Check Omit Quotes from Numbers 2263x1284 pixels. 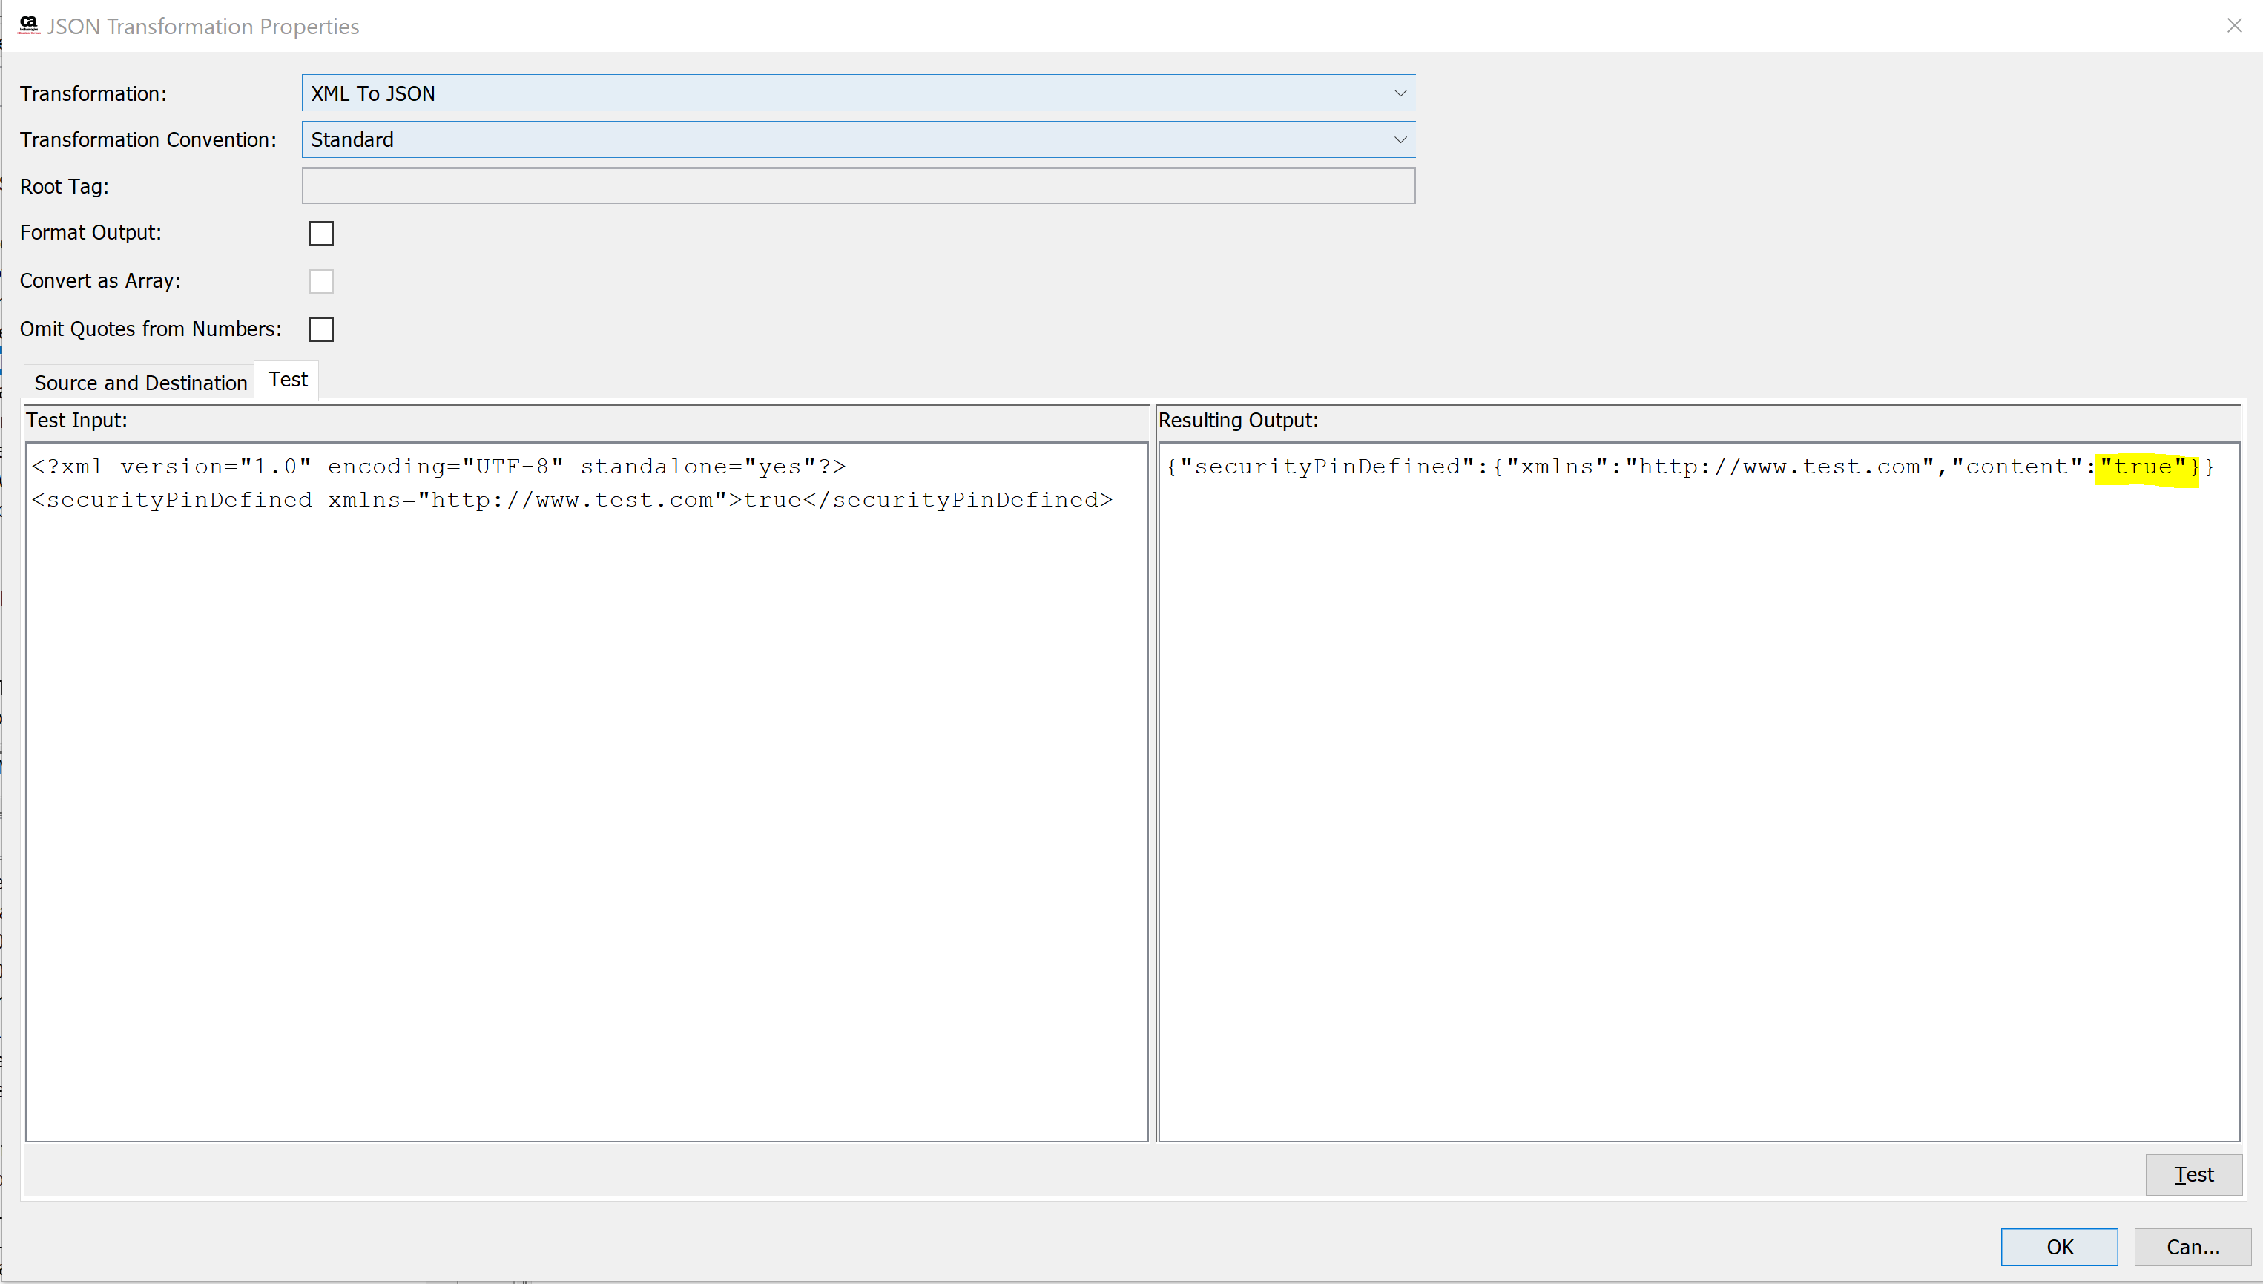(321, 330)
